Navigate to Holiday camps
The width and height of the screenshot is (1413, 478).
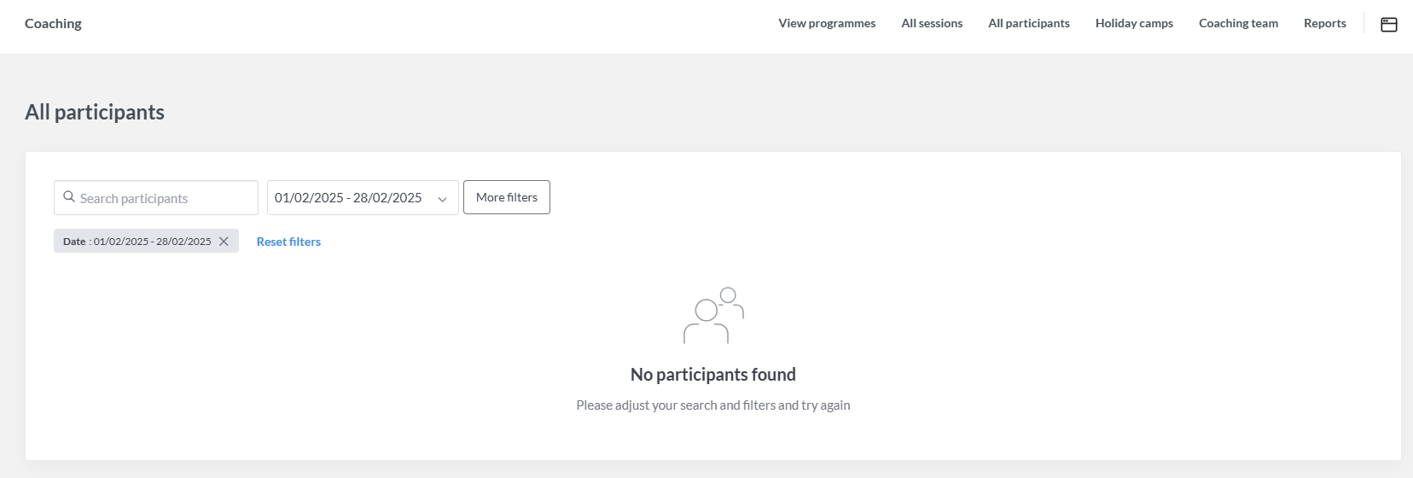1134,24
